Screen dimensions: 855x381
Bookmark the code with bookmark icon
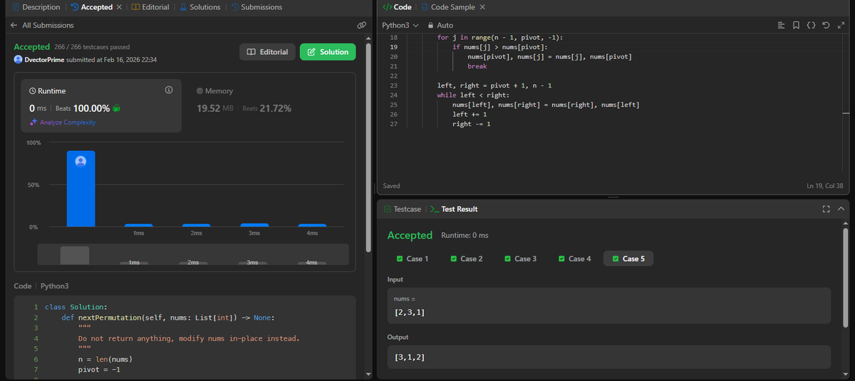(797, 25)
